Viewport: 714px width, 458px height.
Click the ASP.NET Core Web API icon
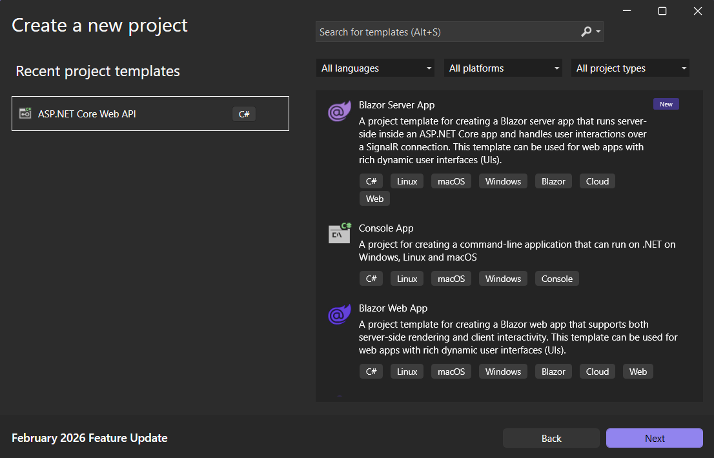[x=25, y=114]
